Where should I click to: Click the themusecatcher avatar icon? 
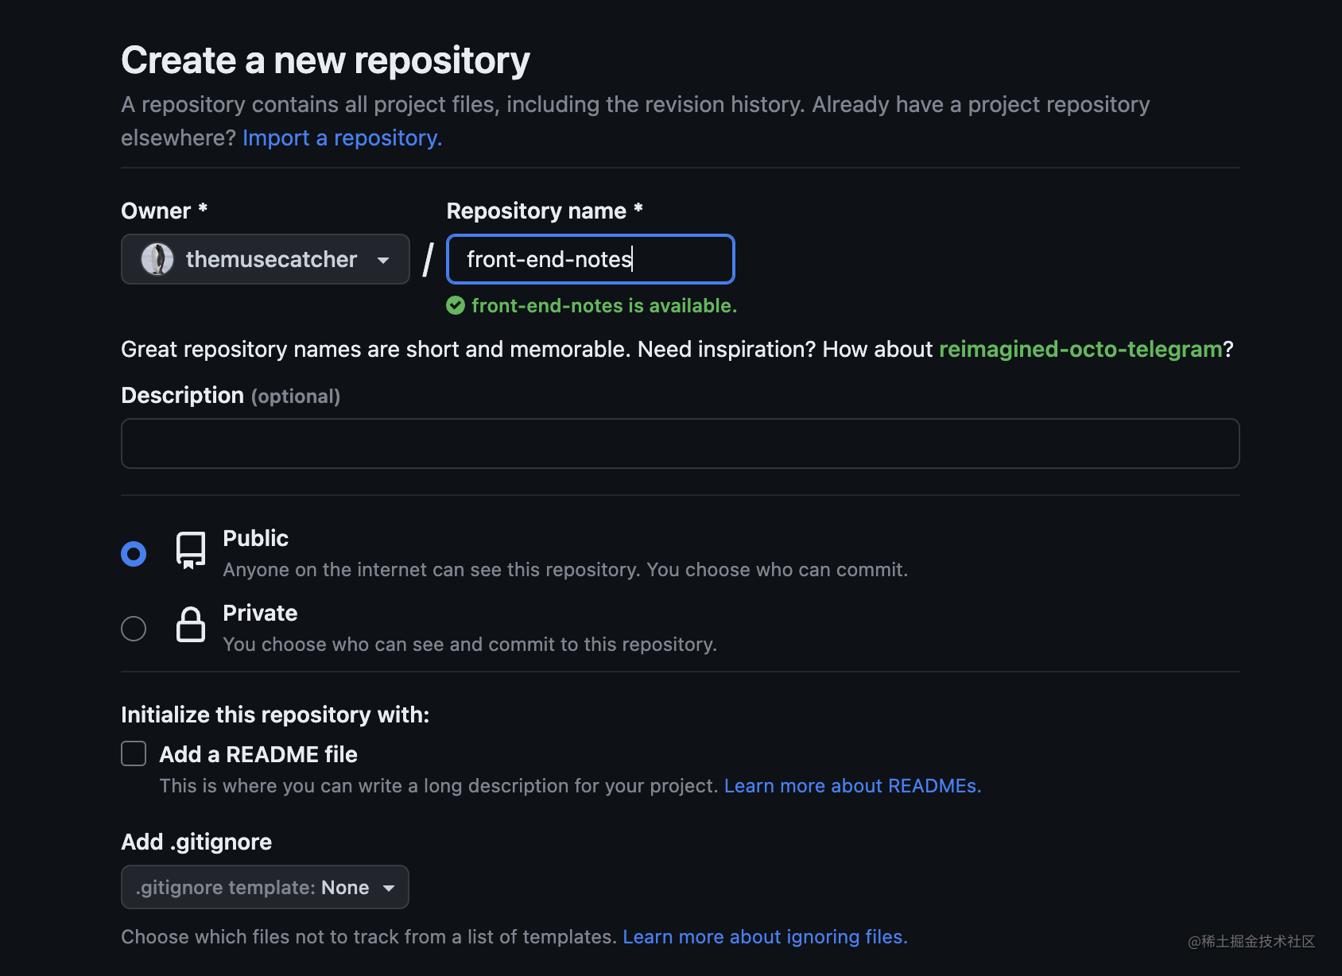157,259
